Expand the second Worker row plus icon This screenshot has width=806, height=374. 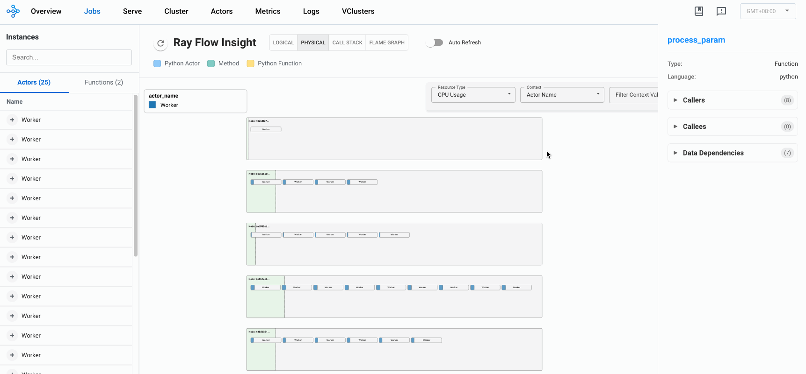tap(12, 140)
